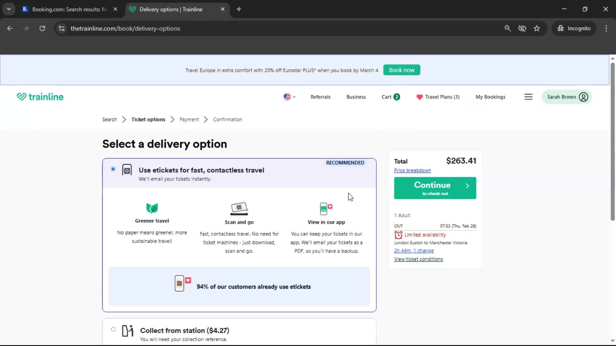This screenshot has width=616, height=346.
Task: Click the Trainline logo
Action: [x=40, y=96]
